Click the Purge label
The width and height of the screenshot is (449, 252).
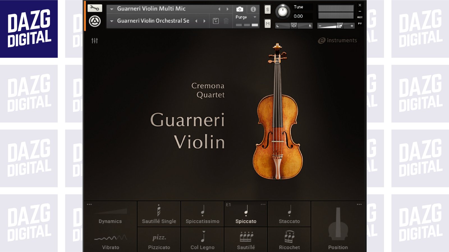(241, 17)
